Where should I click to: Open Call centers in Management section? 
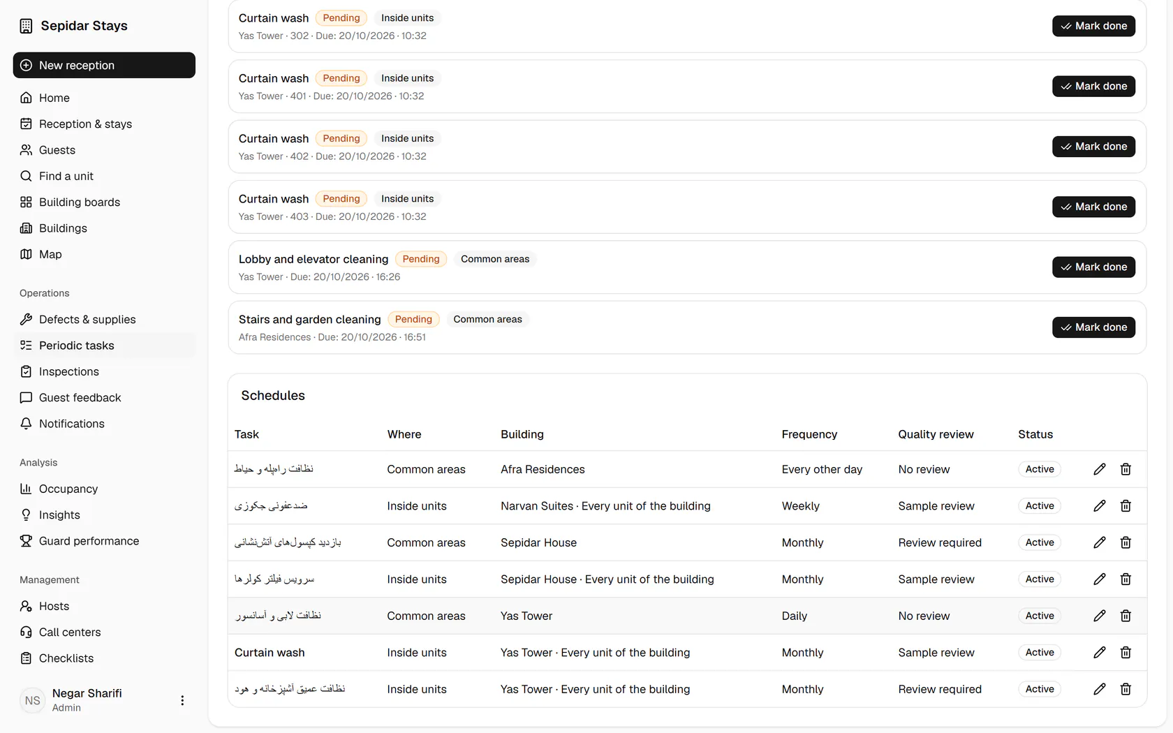104,632
